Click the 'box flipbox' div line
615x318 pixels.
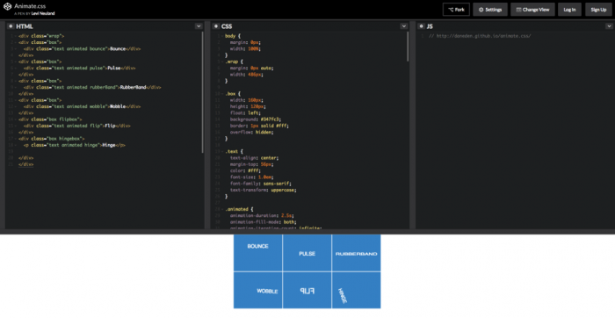50,119
